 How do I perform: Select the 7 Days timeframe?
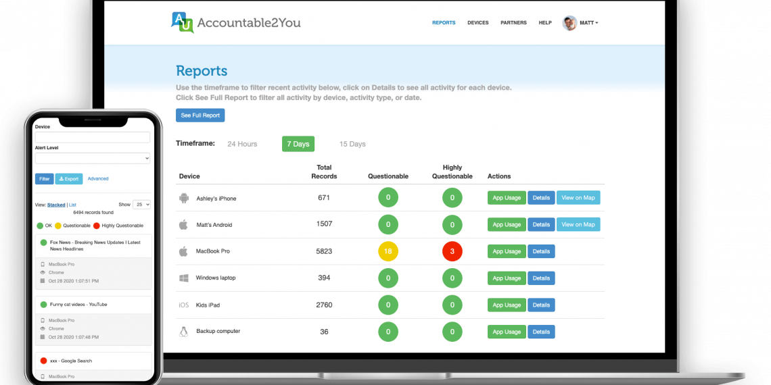[x=298, y=144]
